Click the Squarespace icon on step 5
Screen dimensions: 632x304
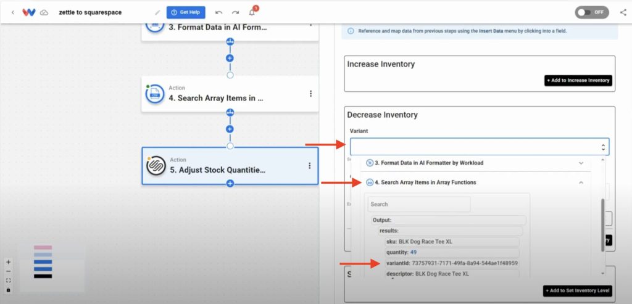pyautogui.click(x=156, y=166)
